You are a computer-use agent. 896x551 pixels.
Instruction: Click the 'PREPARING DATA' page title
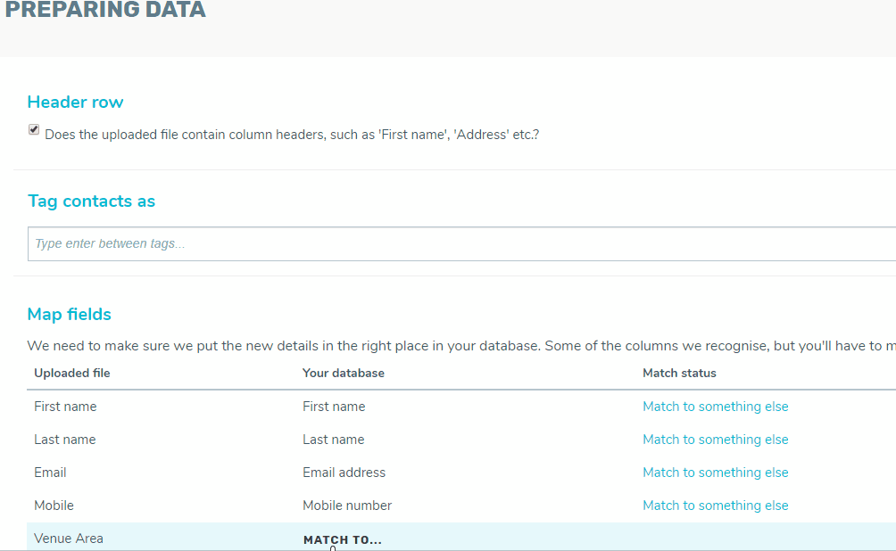(x=105, y=10)
